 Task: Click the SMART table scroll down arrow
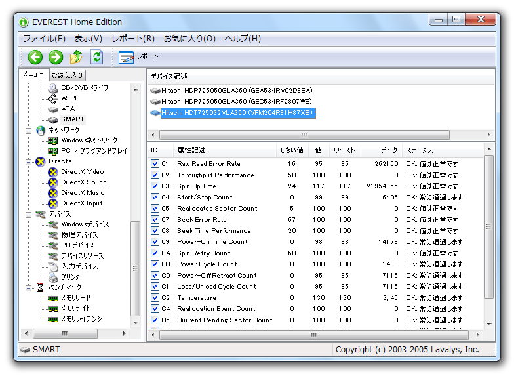pyautogui.click(x=489, y=324)
